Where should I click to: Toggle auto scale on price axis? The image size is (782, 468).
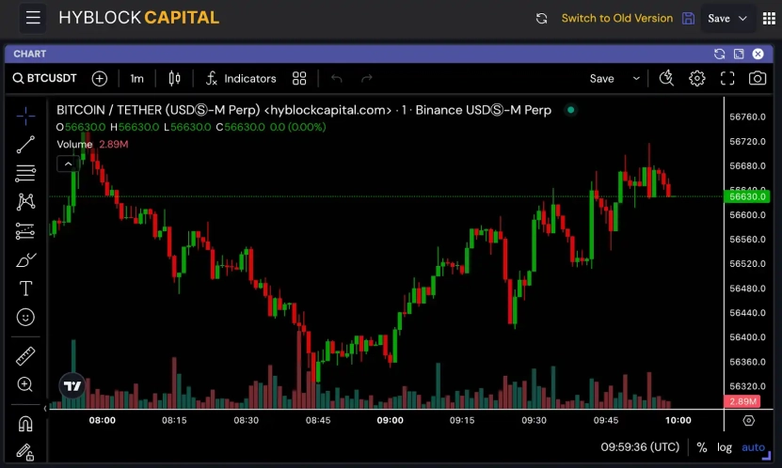coord(753,447)
